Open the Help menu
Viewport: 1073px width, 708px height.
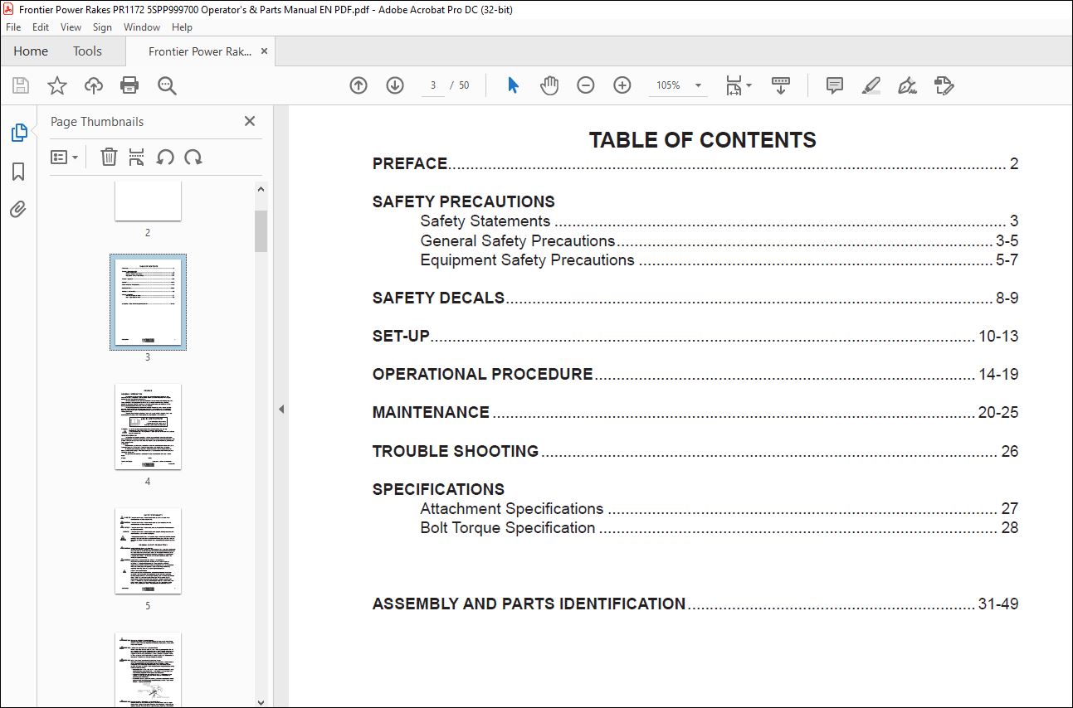point(182,27)
